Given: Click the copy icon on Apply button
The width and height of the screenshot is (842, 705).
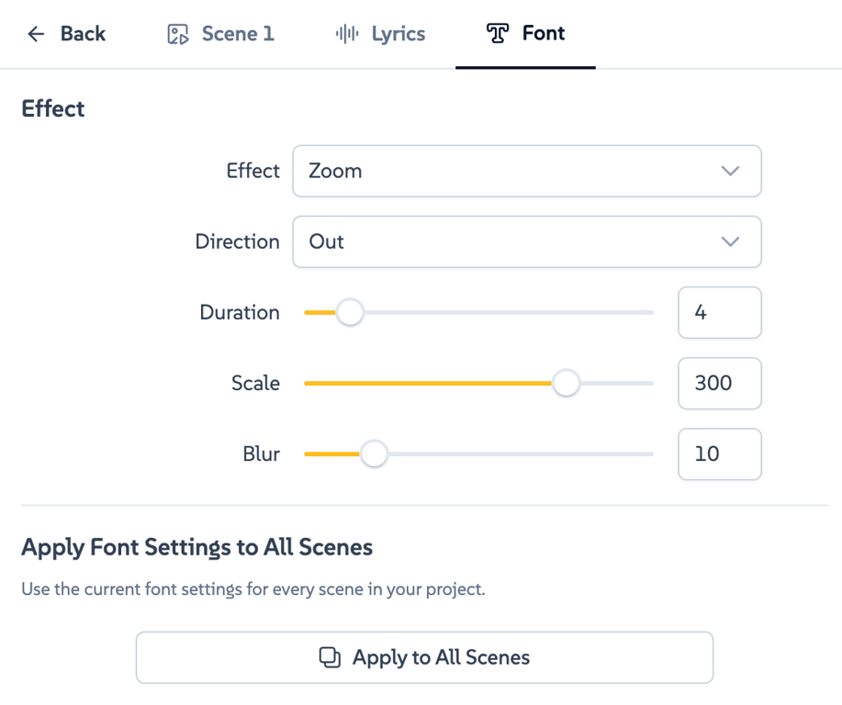Looking at the screenshot, I should click(x=330, y=657).
